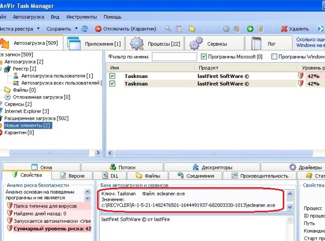
Task: Click down arrow in База автозагрузки box
Action: (x=290, y=207)
